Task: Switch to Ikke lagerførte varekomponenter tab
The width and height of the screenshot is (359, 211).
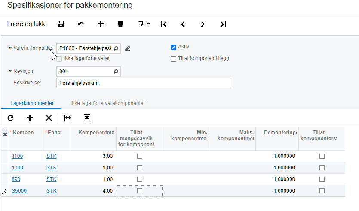Action: (x=107, y=103)
